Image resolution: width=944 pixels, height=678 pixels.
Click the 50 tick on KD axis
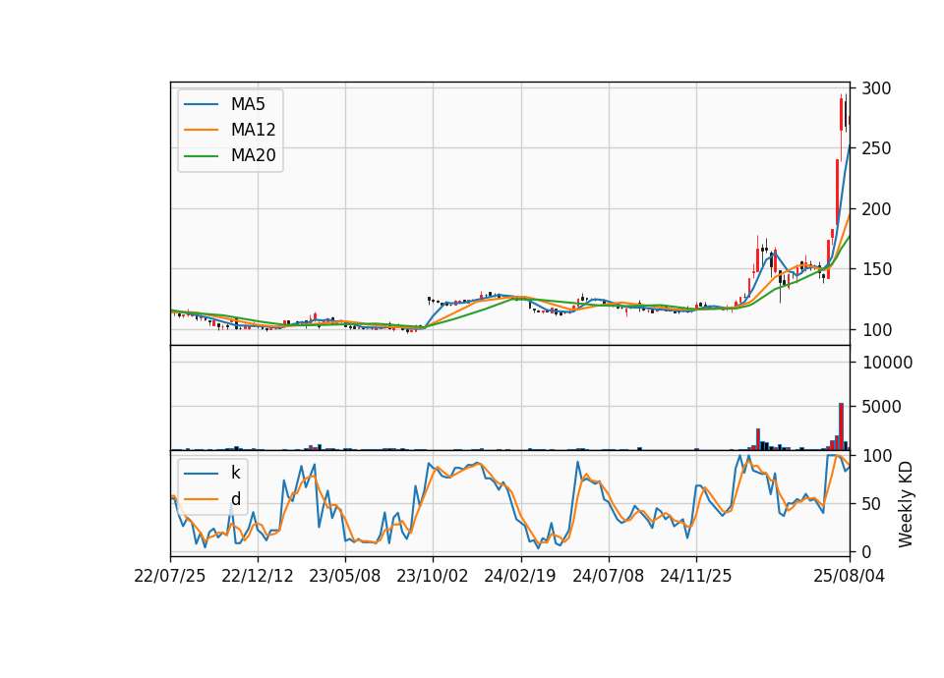(x=871, y=504)
